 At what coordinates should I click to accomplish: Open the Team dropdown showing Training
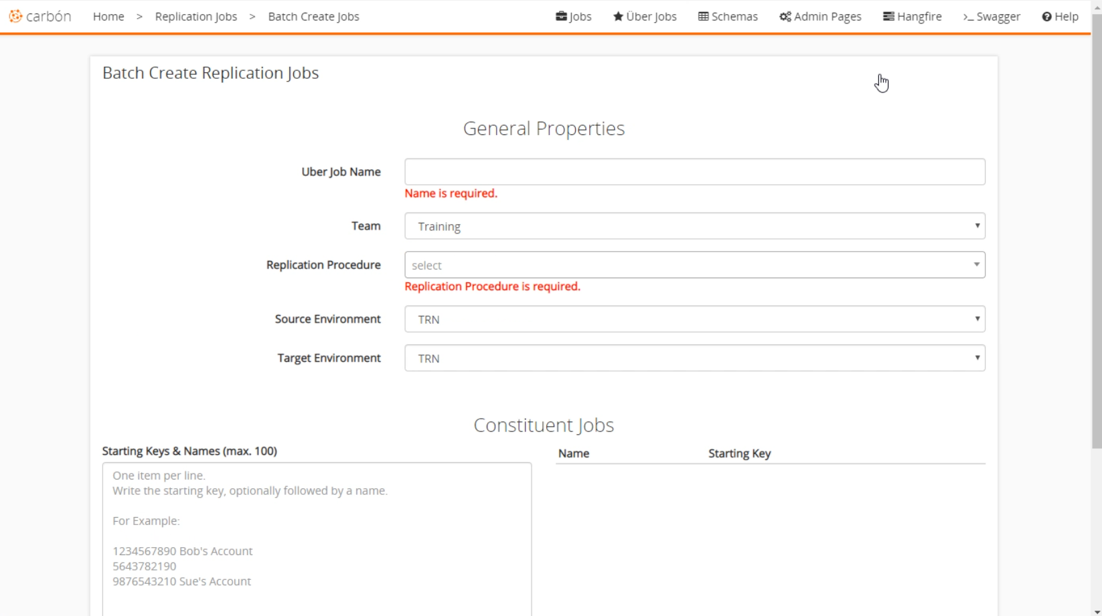tap(695, 226)
